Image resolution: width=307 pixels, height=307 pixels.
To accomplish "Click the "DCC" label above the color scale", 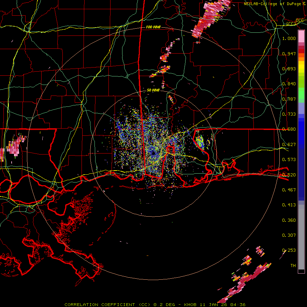I will 299,20.
